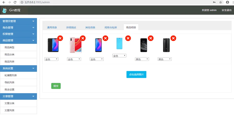Click the browser address bar URL
The image size is (234, 116).
pos(37,2)
